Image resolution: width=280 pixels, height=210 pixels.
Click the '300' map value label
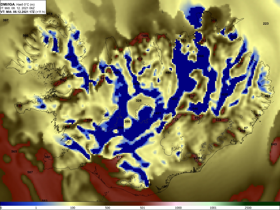tap(127, 122)
